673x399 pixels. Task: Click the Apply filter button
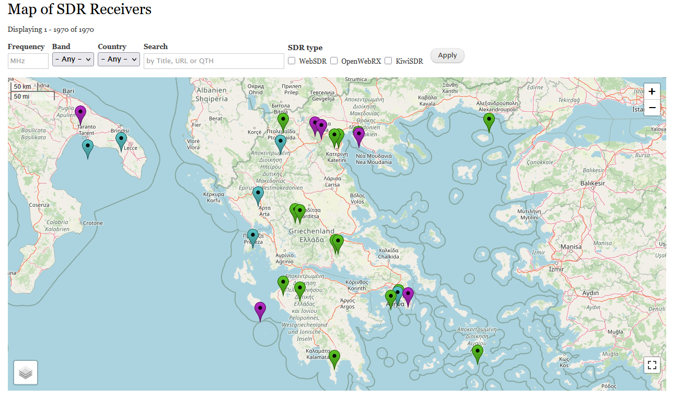447,55
